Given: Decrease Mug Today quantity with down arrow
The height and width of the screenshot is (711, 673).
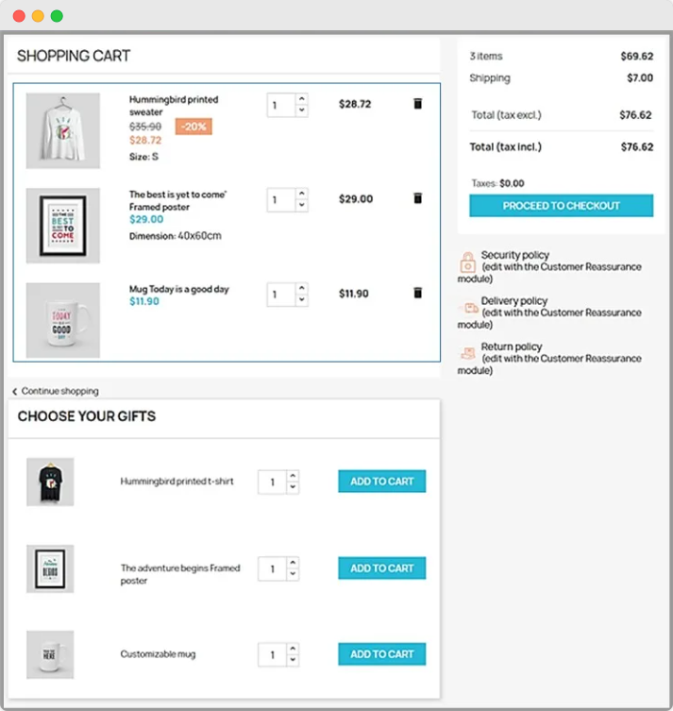Looking at the screenshot, I should 301,300.
